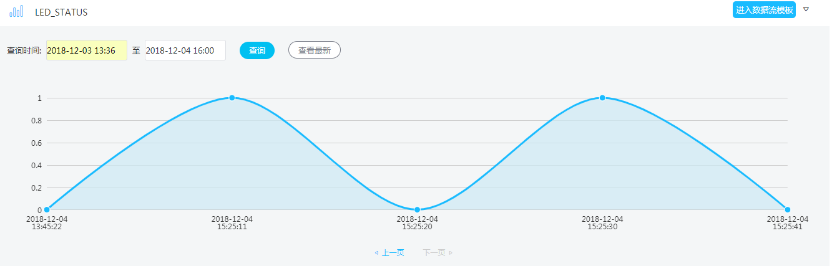
Task: Go to previous page via 上一页
Action: coord(393,252)
